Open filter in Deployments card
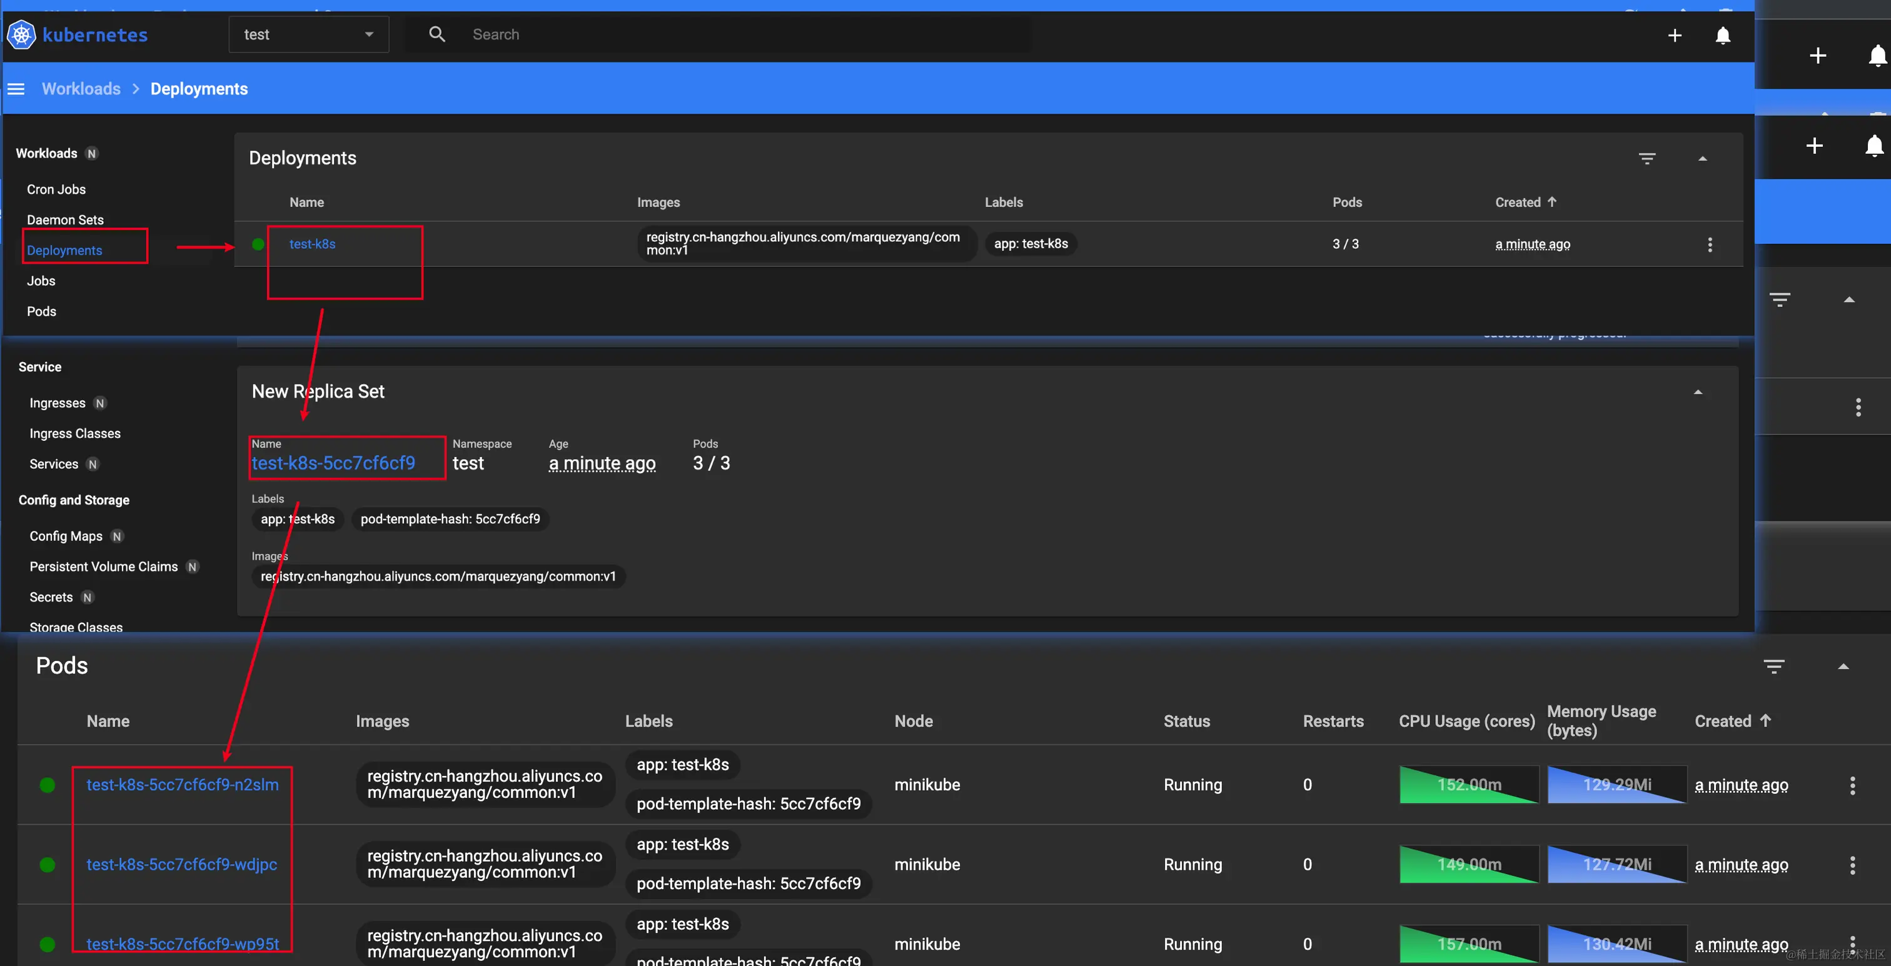 tap(1646, 159)
